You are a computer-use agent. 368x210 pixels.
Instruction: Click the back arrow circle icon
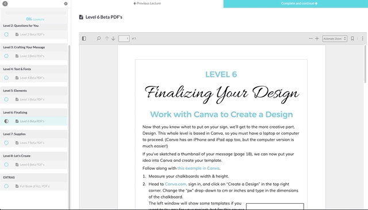pyautogui.click(x=5, y=3)
